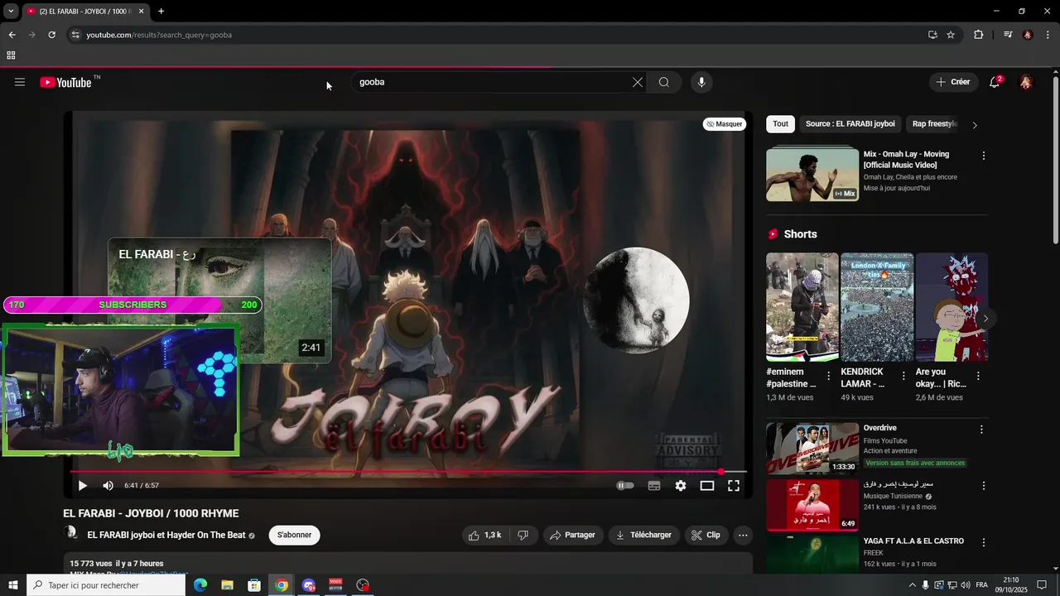Open the Overdrive film thumbnail

812,449
